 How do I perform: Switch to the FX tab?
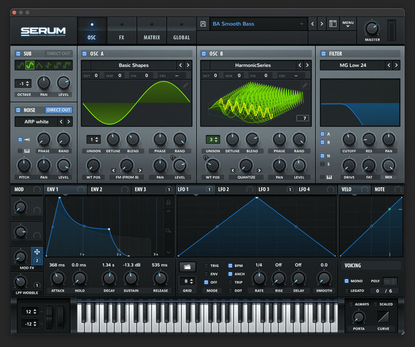tap(122, 30)
